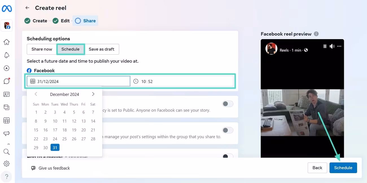The width and height of the screenshot is (367, 183).
Task: Click the Meta logo icon
Action: pyautogui.click(x=7, y=8)
